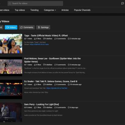Viewport: 125px width, 125px height.
Task: Open the Taki Taki video thumbnail
Action: point(11,89)
